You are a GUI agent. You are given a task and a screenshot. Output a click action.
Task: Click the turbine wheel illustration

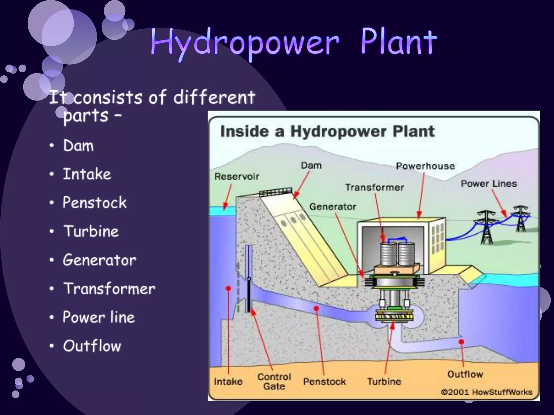[x=394, y=317]
